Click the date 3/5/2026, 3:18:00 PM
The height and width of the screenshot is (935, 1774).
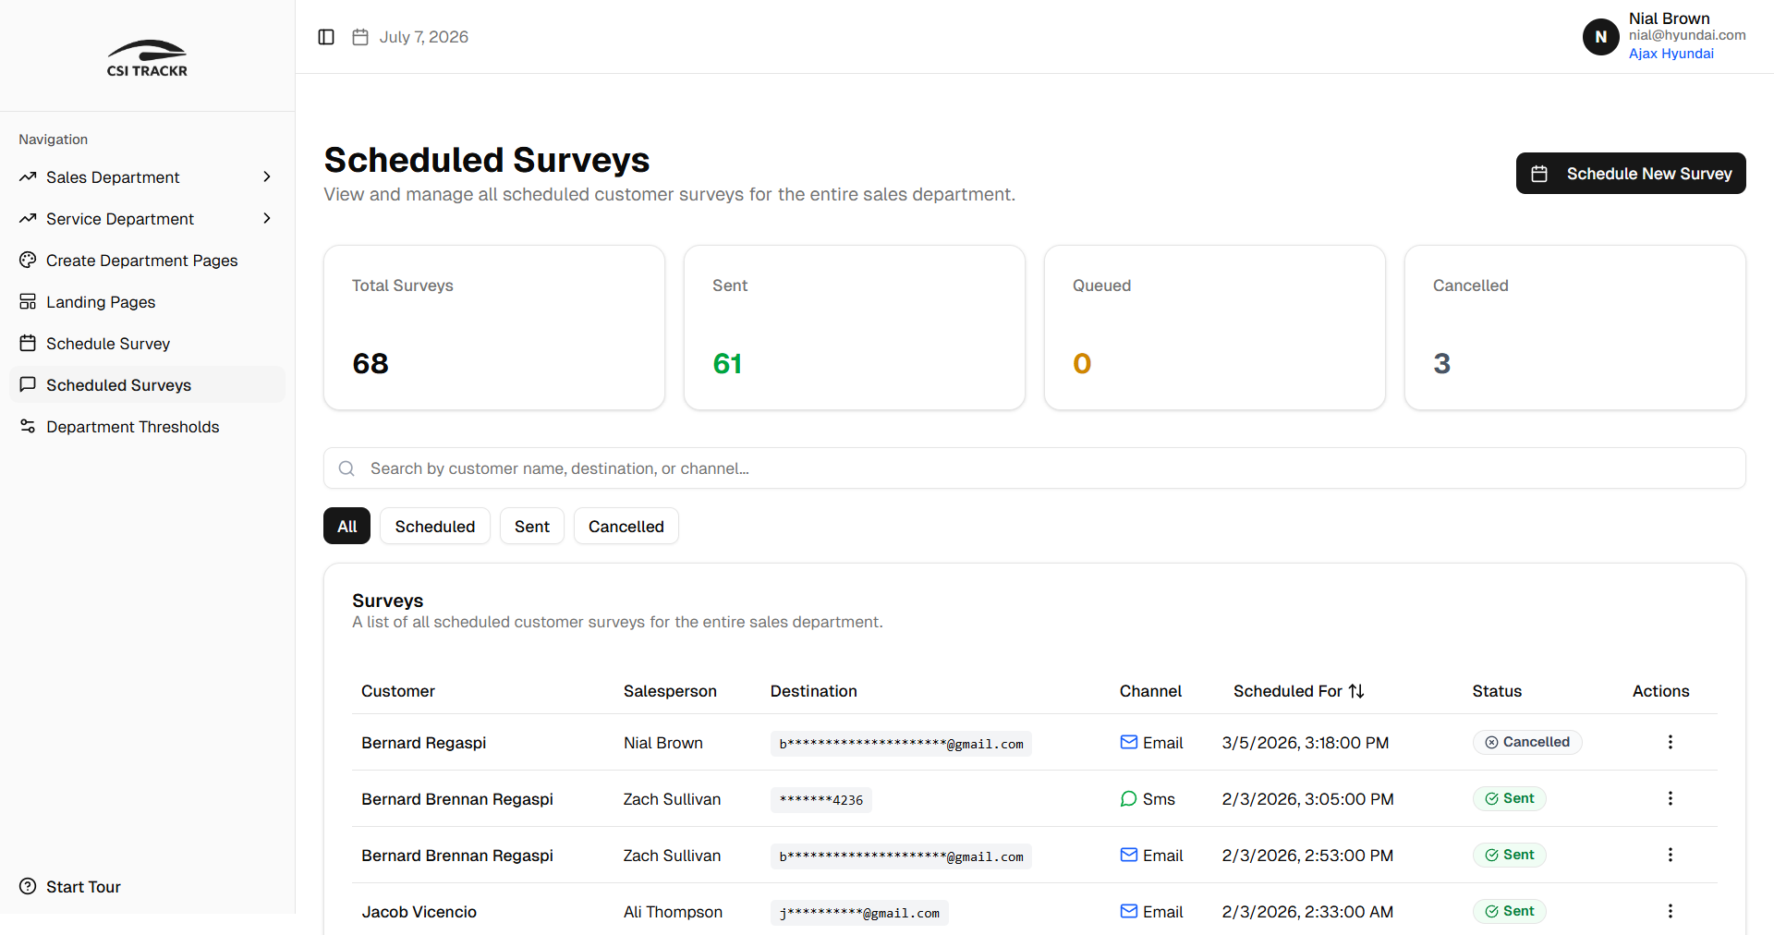(x=1305, y=743)
